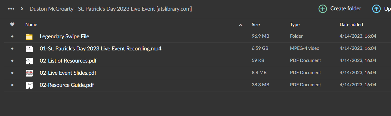This screenshot has height=116, width=391.
Task: Click the Duston McGroarty breadcrumb folder title
Action: coord(111,9)
